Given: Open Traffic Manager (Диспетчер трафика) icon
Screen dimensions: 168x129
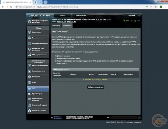Looking at the screenshot, I should click(x=29, y=44).
